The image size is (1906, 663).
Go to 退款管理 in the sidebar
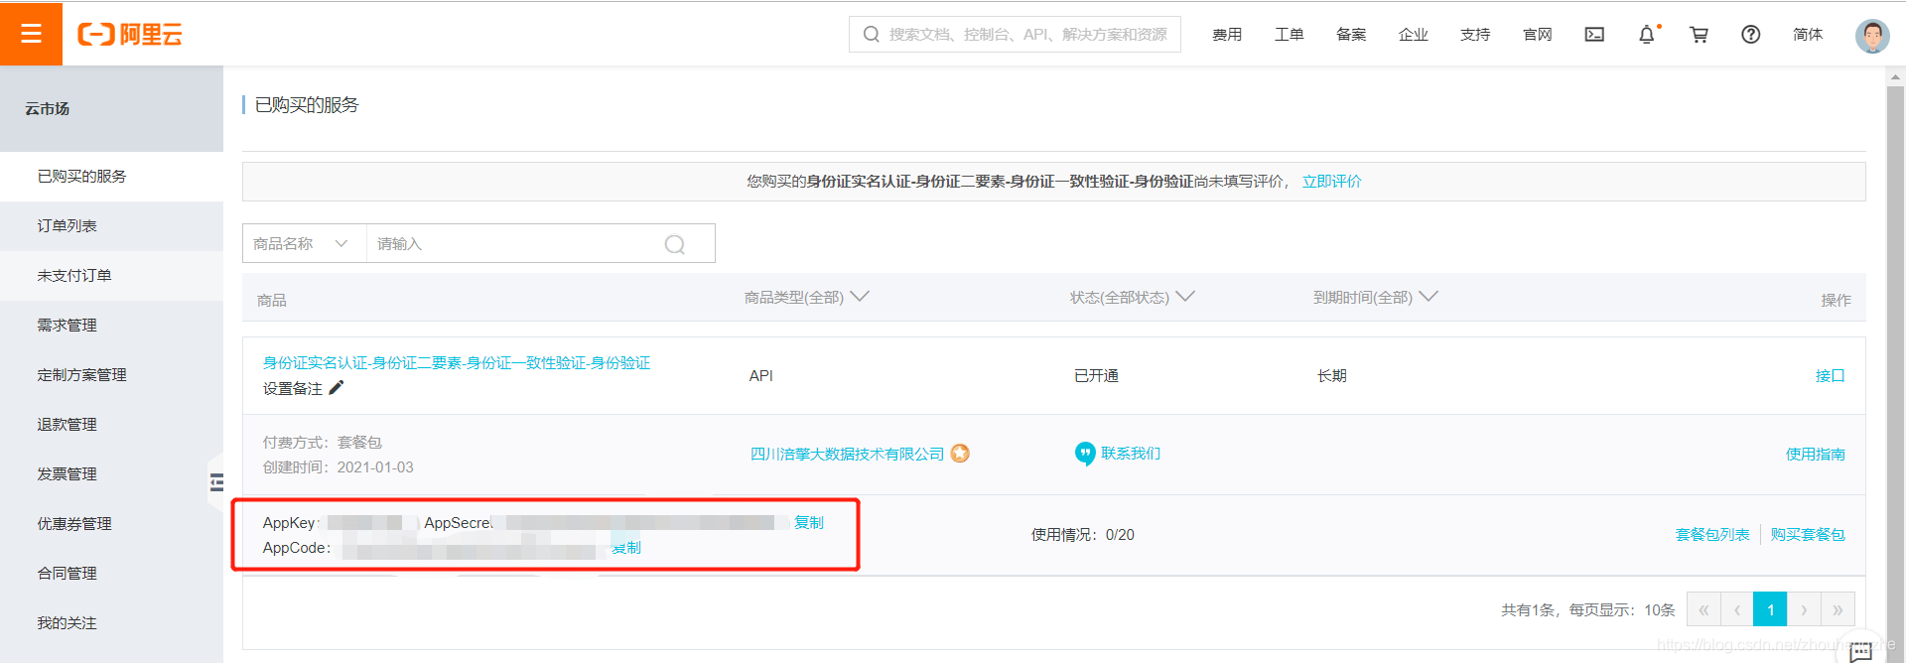pyautogui.click(x=111, y=425)
